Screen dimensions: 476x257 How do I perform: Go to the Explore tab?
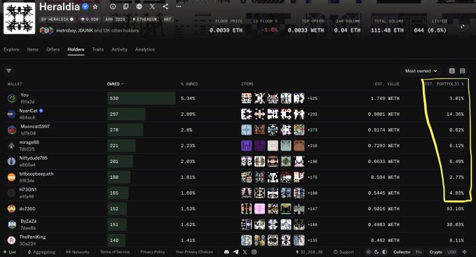11,49
